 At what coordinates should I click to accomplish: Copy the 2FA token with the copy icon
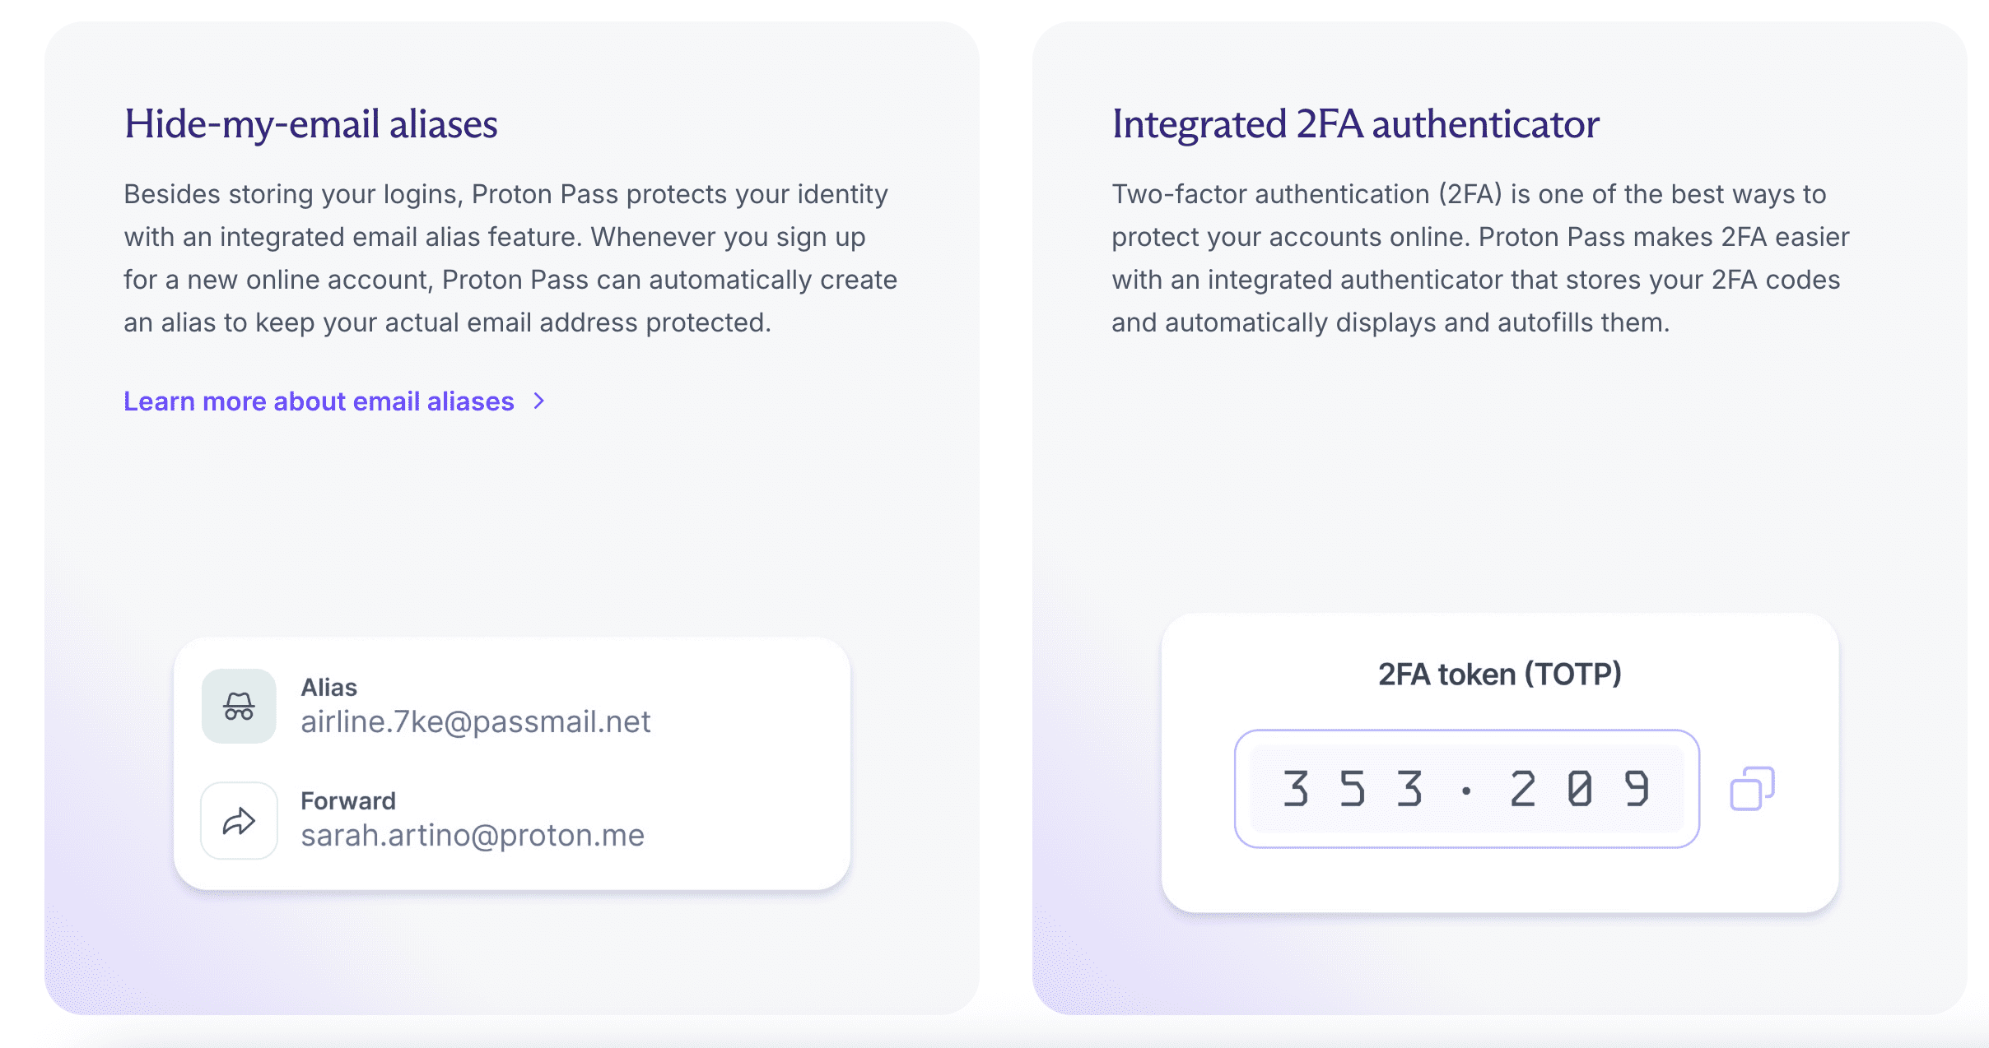tap(1752, 789)
